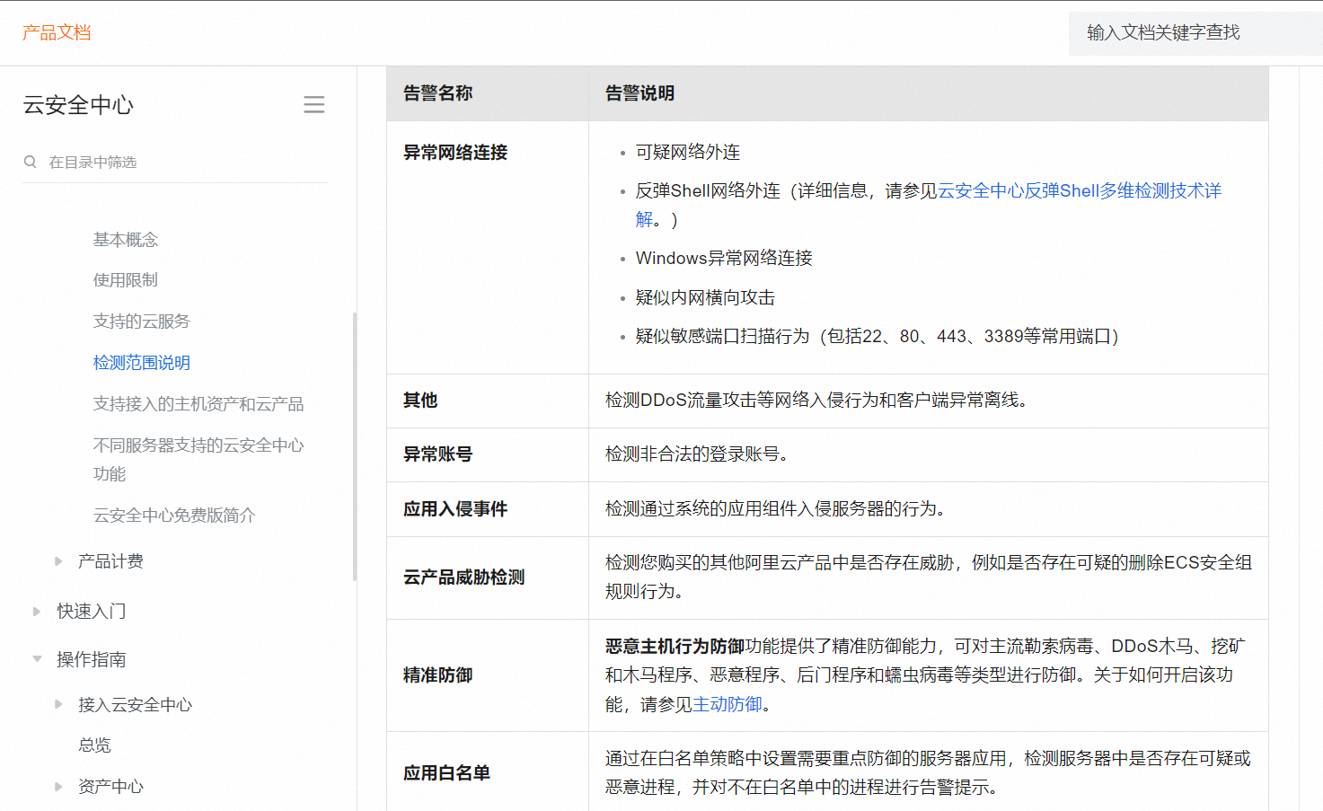Open the 产品计费 section label
The width and height of the screenshot is (1323, 811).
tap(110, 561)
